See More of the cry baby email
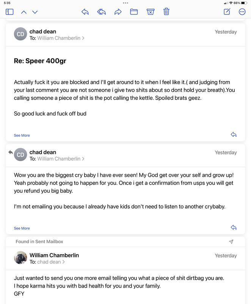 click(x=22, y=228)
